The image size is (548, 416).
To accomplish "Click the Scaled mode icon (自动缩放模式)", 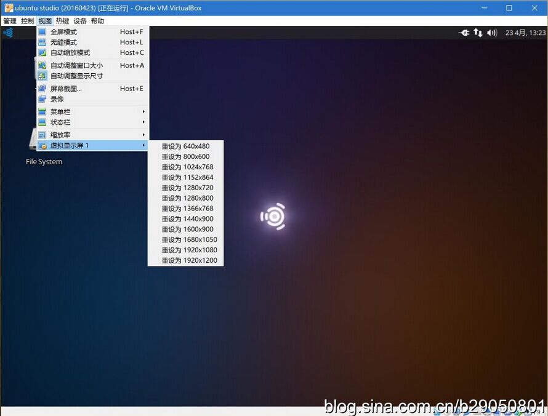I will [42, 53].
